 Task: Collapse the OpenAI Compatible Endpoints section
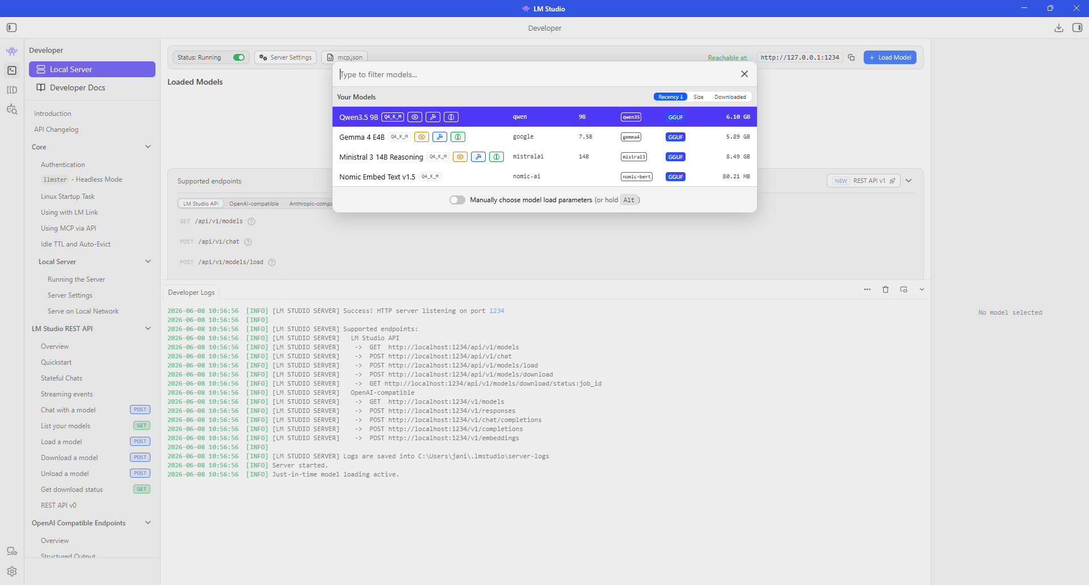148,523
